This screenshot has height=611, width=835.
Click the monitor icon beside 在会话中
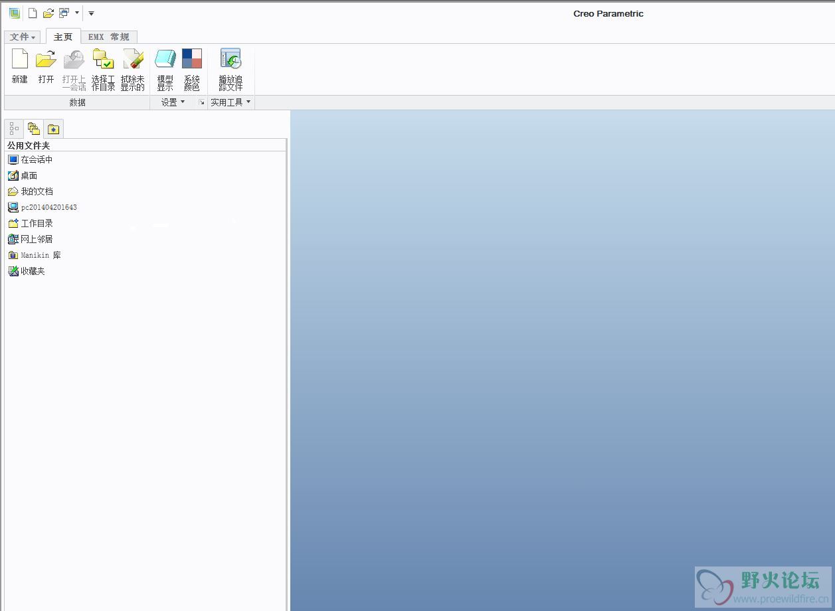click(x=13, y=159)
